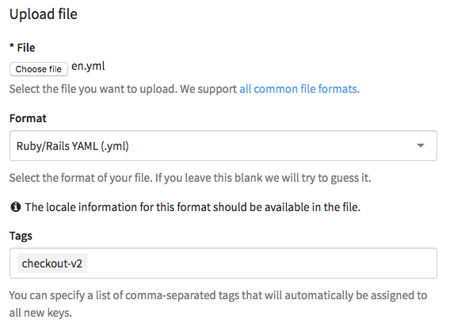Click the comma-separated tags help text
The height and width of the screenshot is (327, 450).
[218, 295]
